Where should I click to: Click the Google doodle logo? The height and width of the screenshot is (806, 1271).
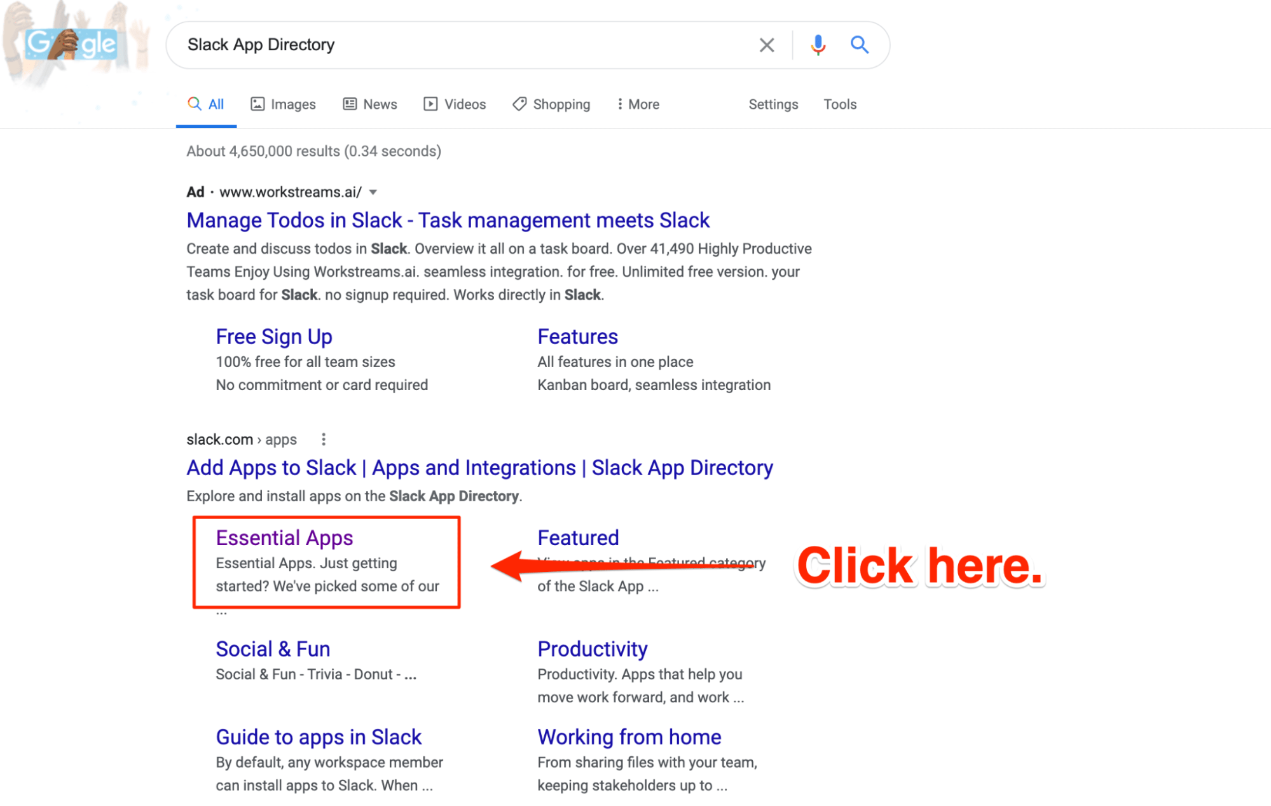click(71, 45)
